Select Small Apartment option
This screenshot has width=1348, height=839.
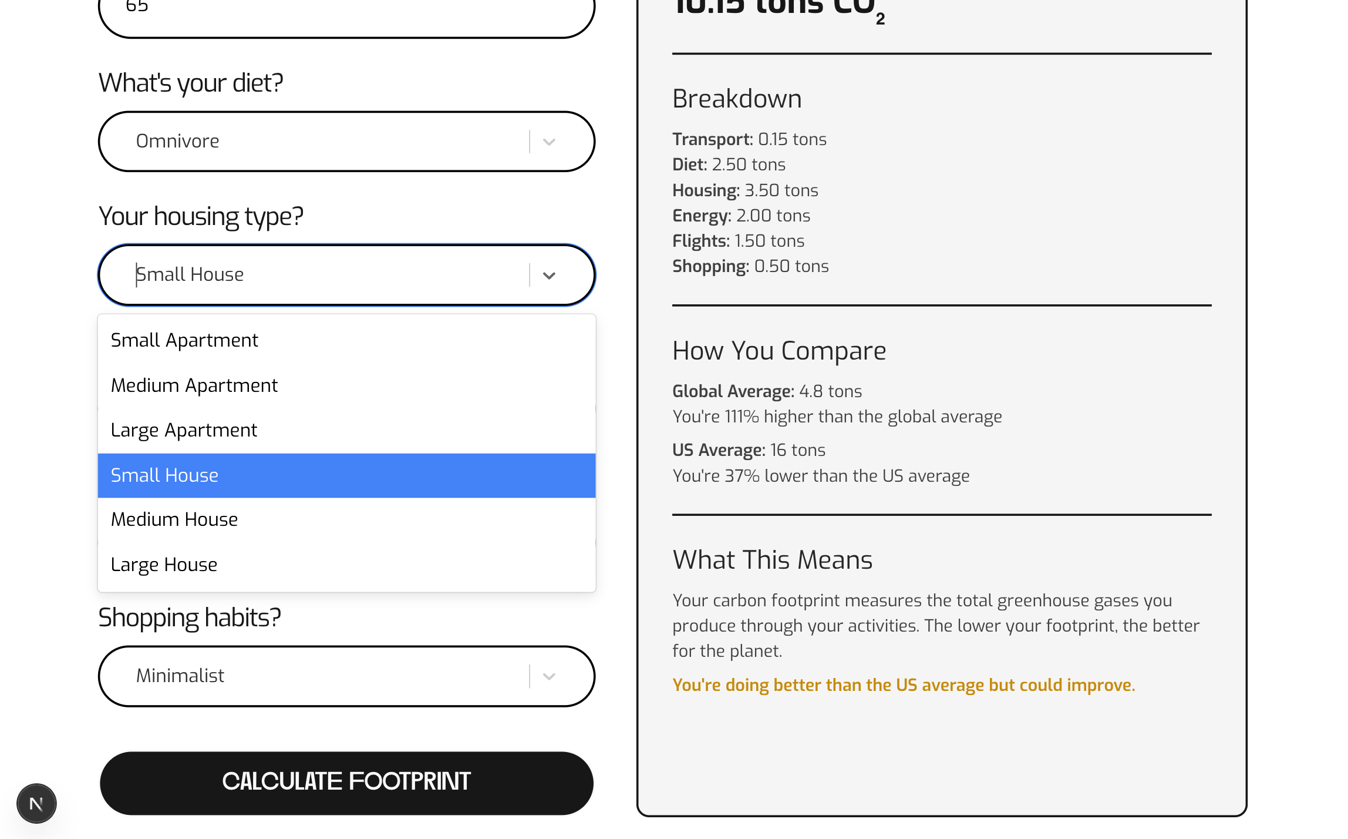tap(184, 340)
